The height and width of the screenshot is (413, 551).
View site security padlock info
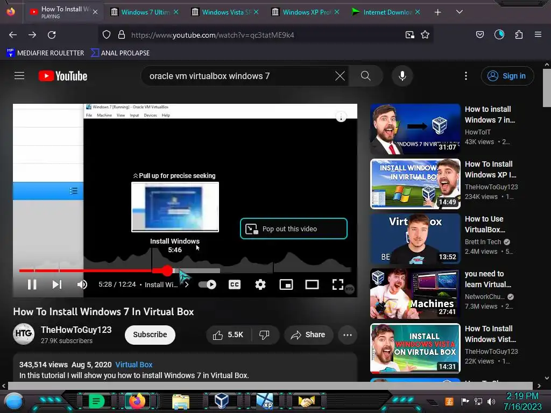click(122, 35)
